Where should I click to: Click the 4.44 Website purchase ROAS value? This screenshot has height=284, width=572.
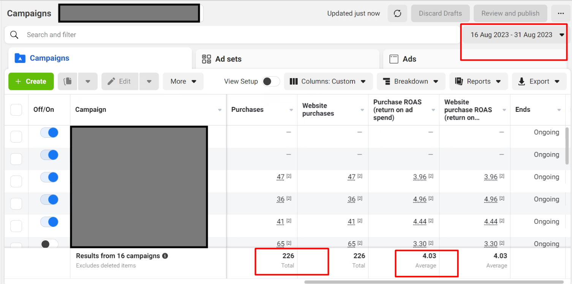pyautogui.click(x=491, y=222)
